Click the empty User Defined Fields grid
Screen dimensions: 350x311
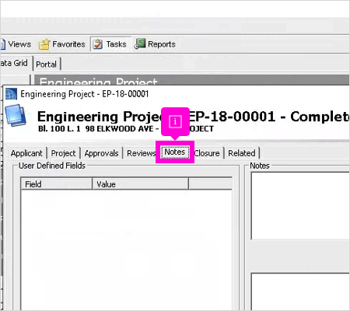coord(127,250)
